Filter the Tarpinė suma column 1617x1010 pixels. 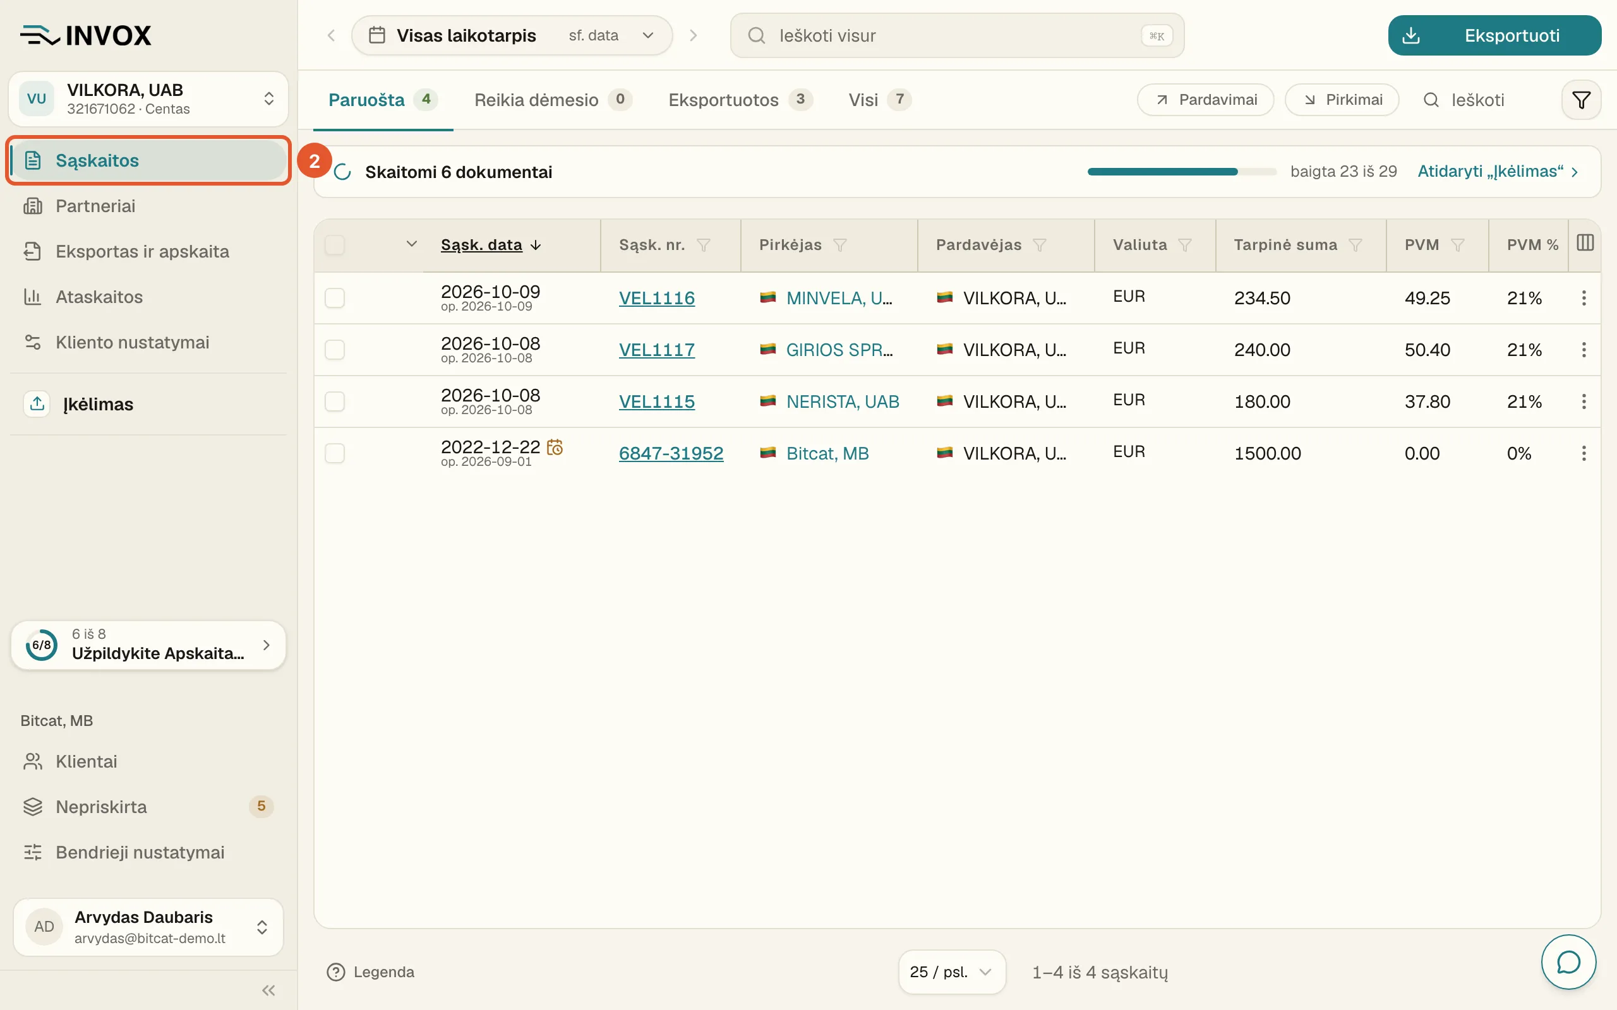pos(1355,245)
